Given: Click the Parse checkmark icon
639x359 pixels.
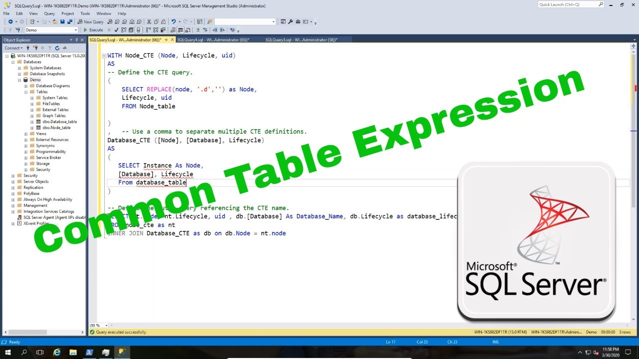Looking at the screenshot, I should [116, 30].
